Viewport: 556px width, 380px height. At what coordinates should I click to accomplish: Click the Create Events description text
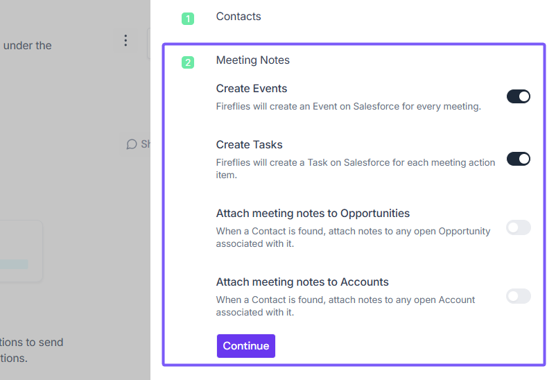coord(348,107)
